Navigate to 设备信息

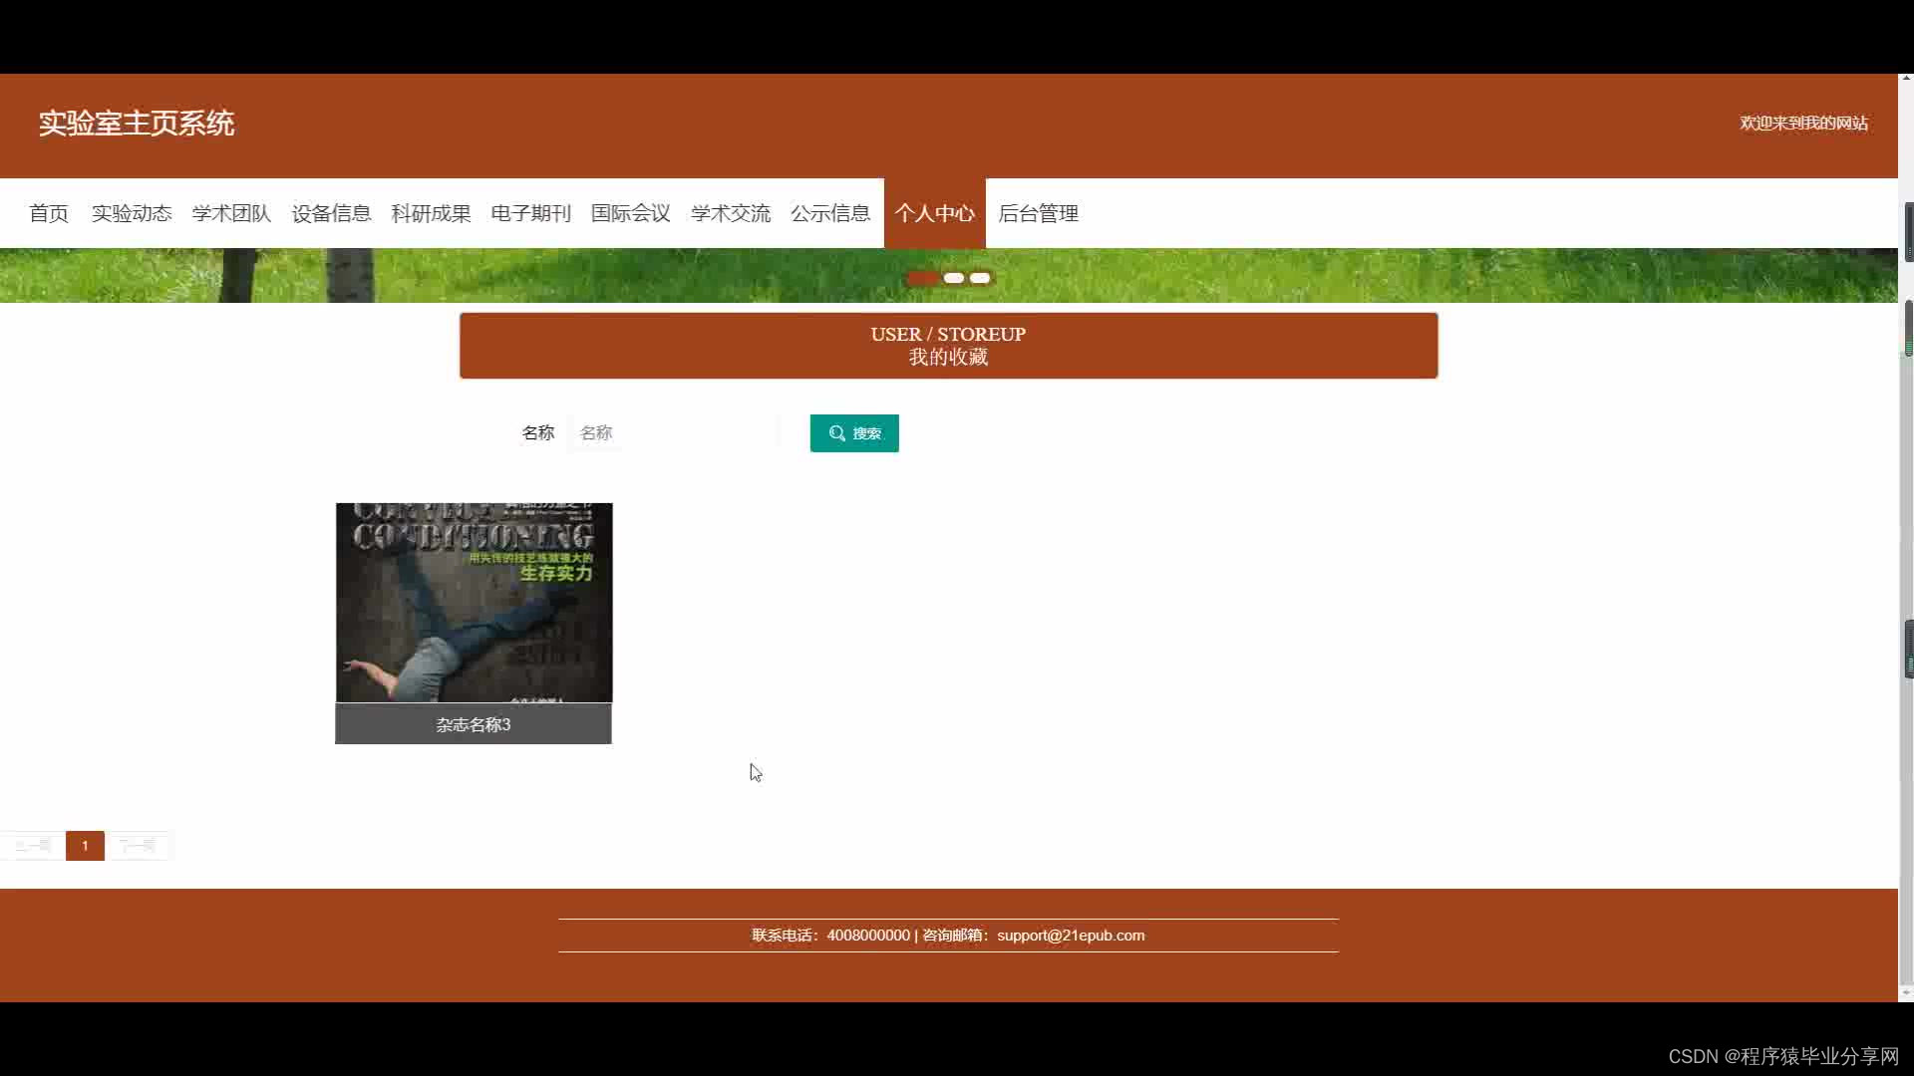pos(331,213)
